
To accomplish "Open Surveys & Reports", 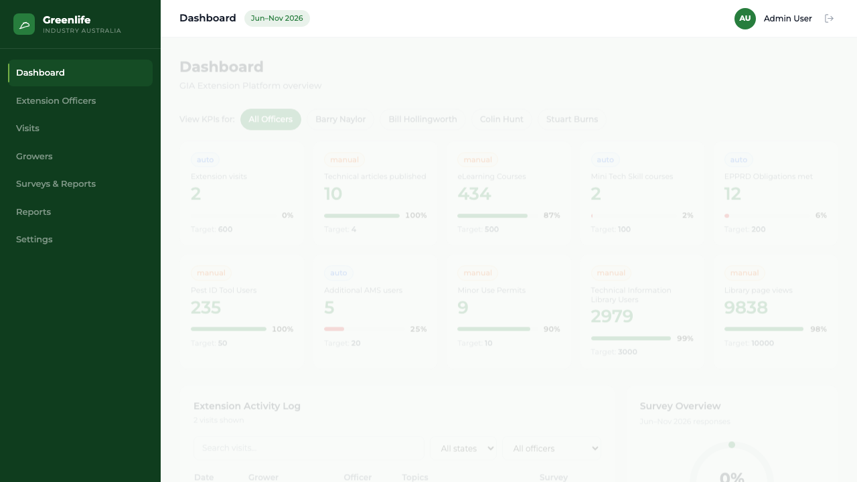I will click(x=80, y=183).
